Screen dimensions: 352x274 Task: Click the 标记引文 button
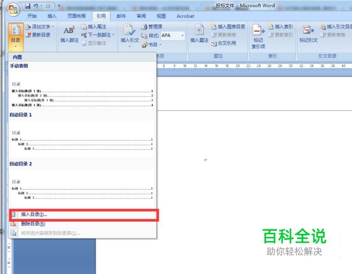(x=308, y=34)
